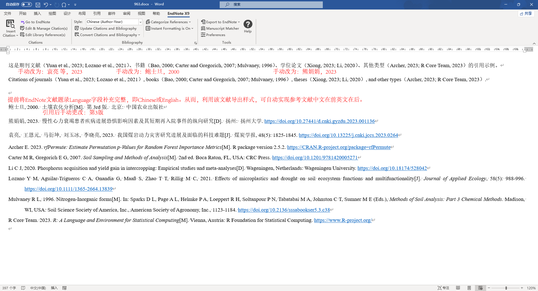Open Manuscript Matcher tool

coord(220,28)
